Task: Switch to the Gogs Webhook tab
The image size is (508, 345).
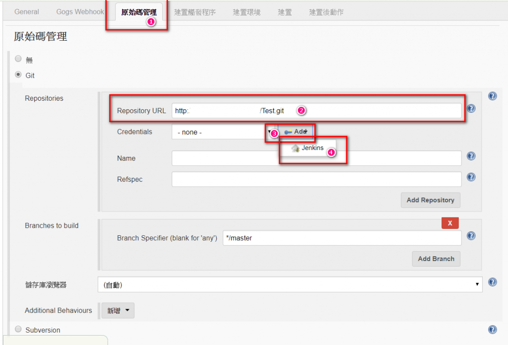Action: point(80,12)
